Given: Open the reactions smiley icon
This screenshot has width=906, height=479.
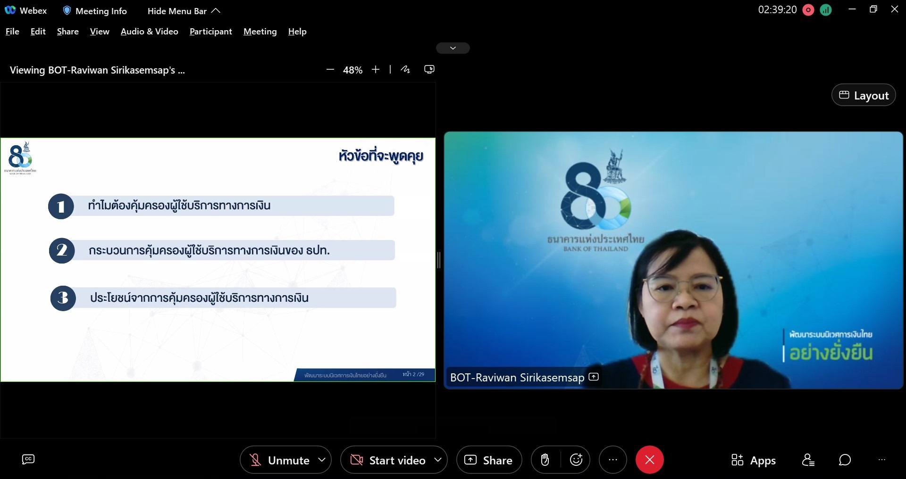Looking at the screenshot, I should (576, 460).
